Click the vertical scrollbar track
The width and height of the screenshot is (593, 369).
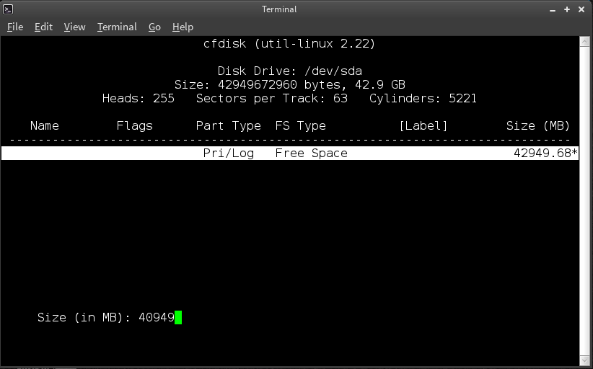tap(584, 200)
